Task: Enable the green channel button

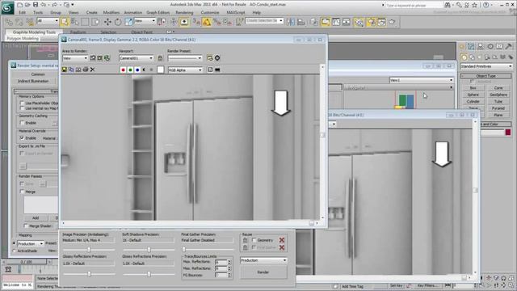Action: pyautogui.click(x=130, y=70)
